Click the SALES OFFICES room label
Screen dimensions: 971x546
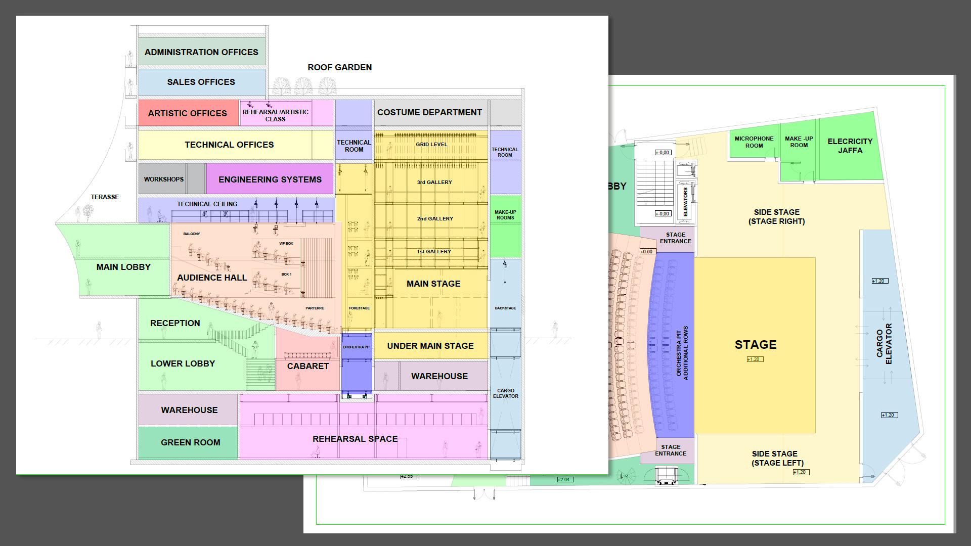[x=201, y=82]
